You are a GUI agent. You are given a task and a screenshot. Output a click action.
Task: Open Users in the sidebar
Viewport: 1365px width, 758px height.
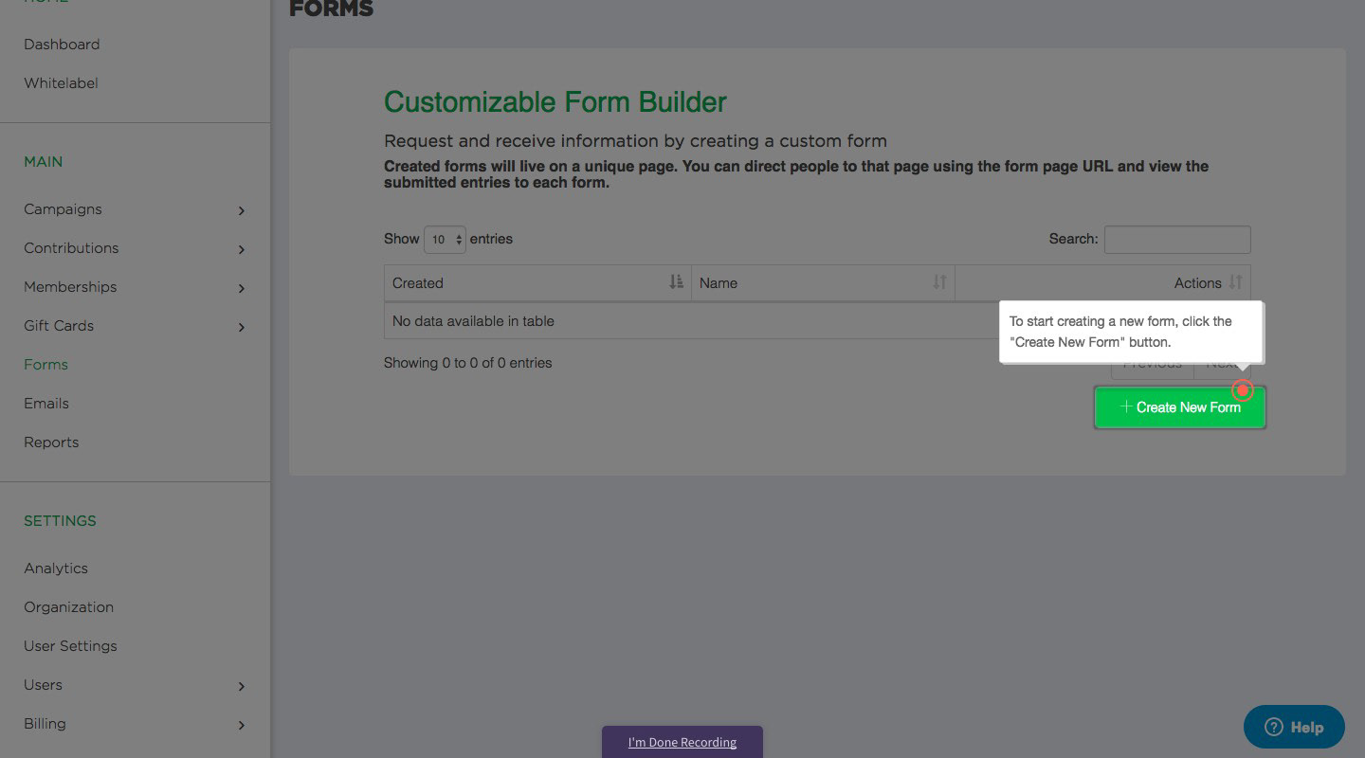[x=43, y=685]
